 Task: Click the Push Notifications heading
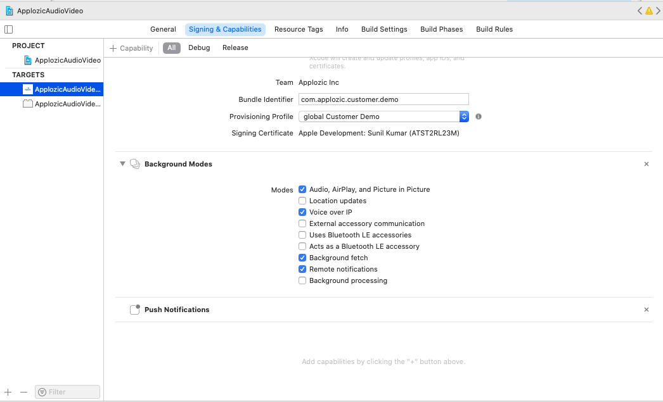[x=177, y=310]
